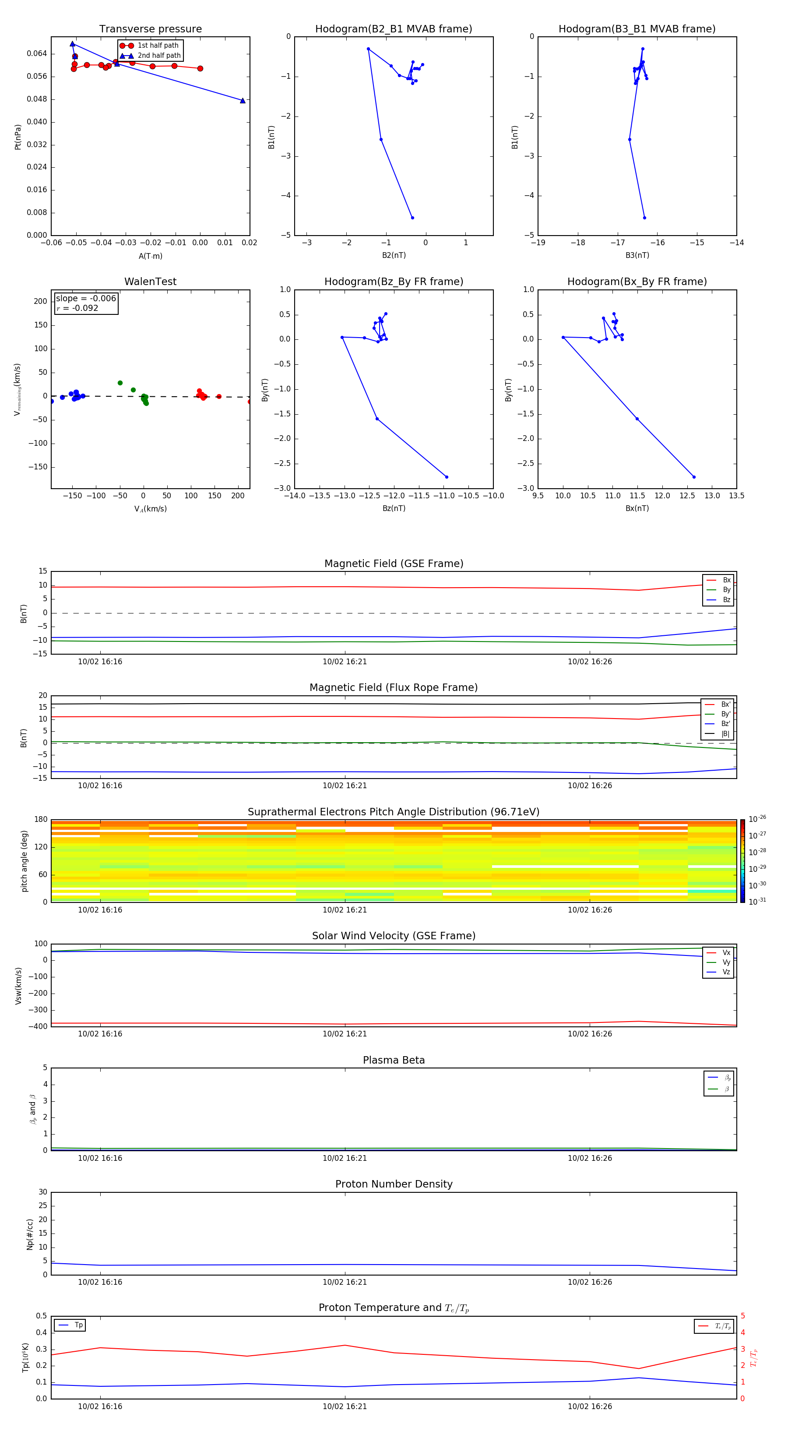
Task: Select "By'" in the flux rope legend
Action: click(x=718, y=714)
